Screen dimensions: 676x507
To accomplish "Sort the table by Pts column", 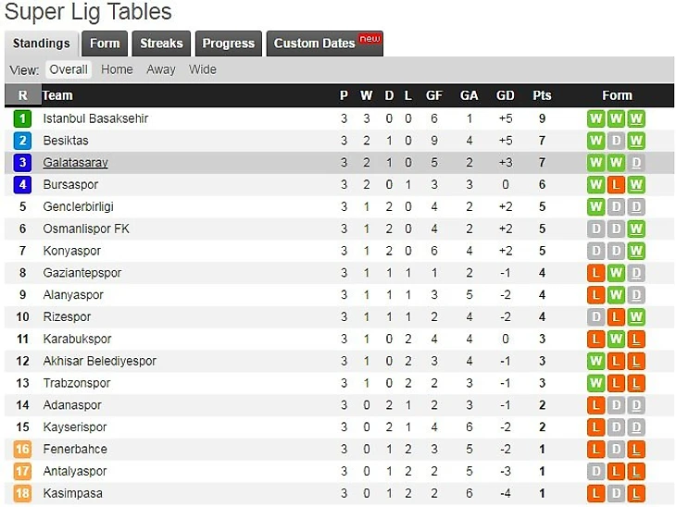I will click(542, 95).
